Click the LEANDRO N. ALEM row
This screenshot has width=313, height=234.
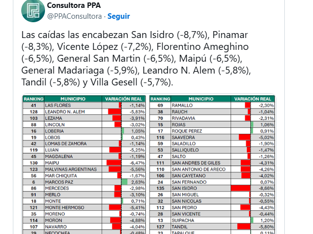pyautogui.click(x=84, y=112)
